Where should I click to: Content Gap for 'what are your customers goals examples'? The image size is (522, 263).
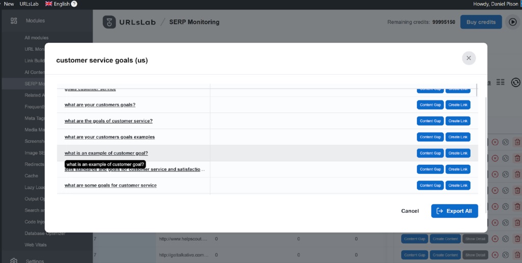coord(430,137)
